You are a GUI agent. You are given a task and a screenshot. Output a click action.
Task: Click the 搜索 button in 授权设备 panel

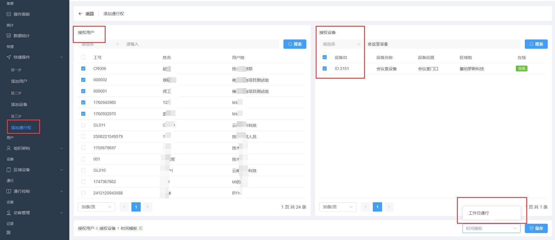tap(536, 44)
